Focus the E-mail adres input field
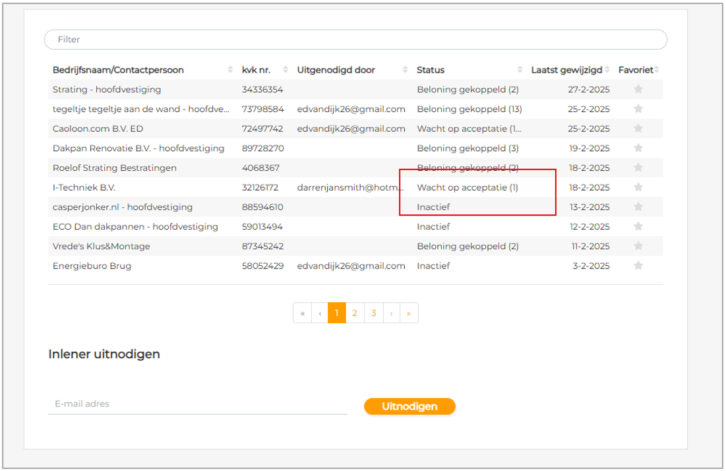The width and height of the screenshot is (726, 471). (197, 404)
